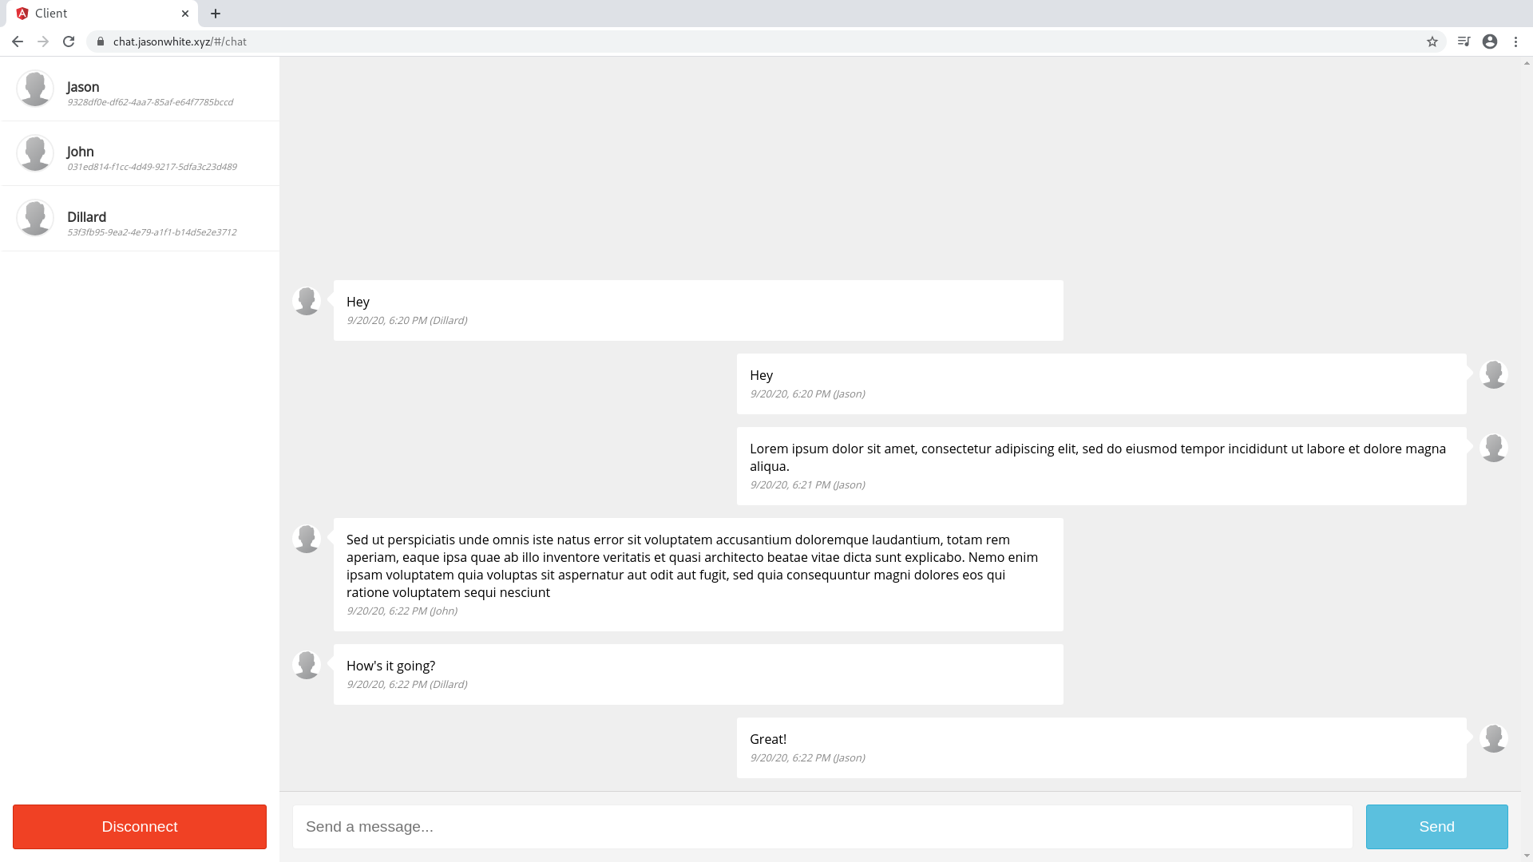This screenshot has width=1533, height=862.
Task: Open a new browser tab
Action: (216, 14)
